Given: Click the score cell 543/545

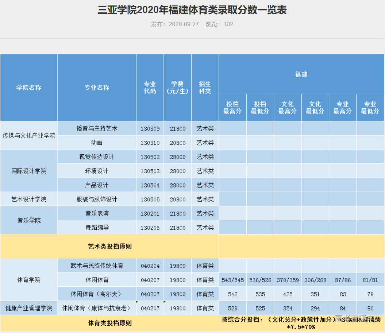Looking at the screenshot, I should click(232, 280).
